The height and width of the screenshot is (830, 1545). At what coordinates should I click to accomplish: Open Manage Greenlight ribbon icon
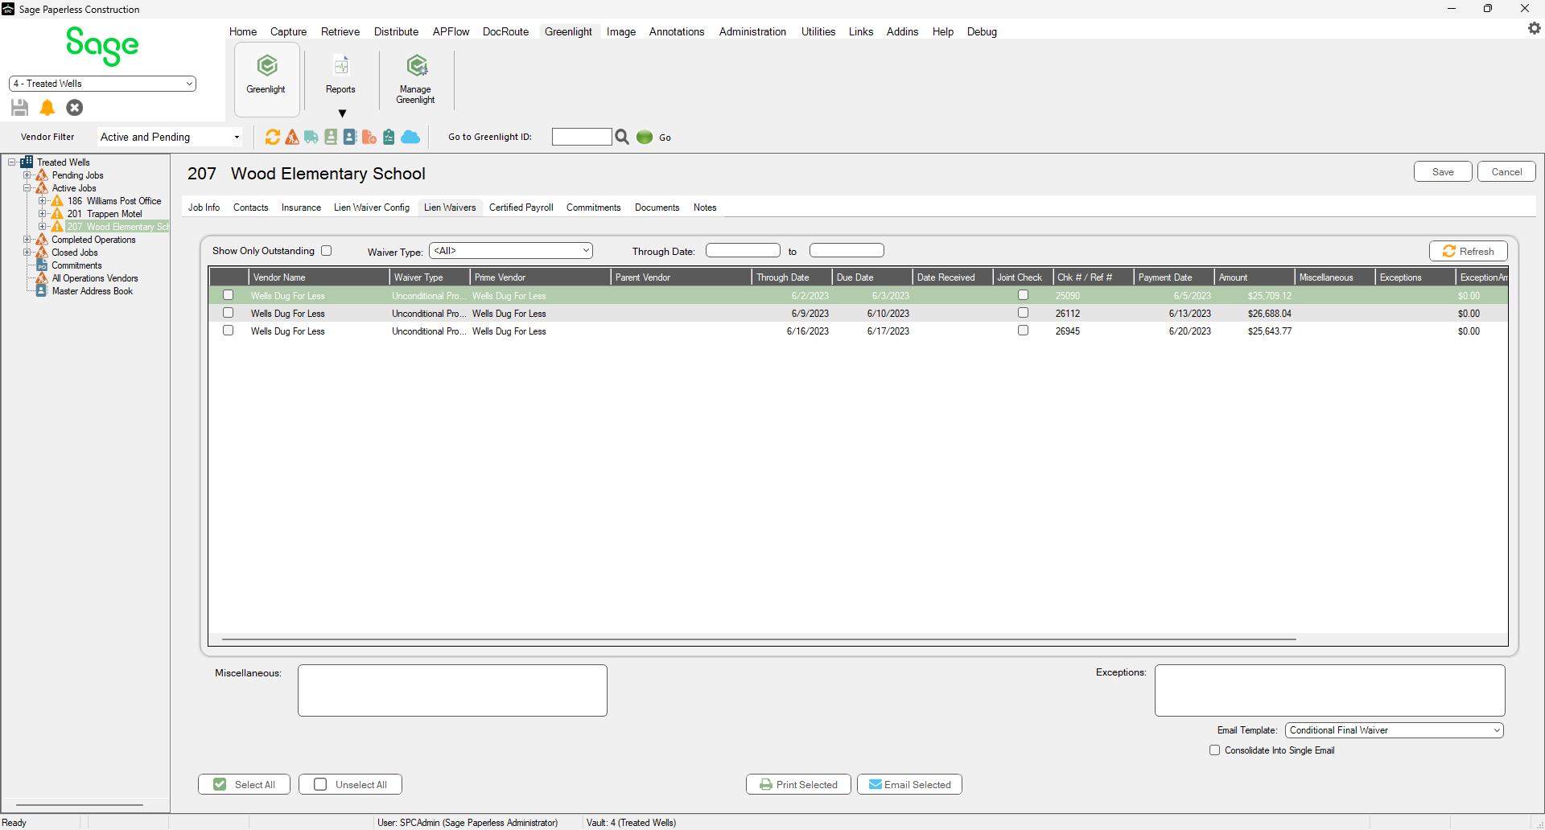417,66
